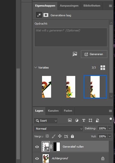Filter layers by pixel layer icon

(x=70, y=120)
